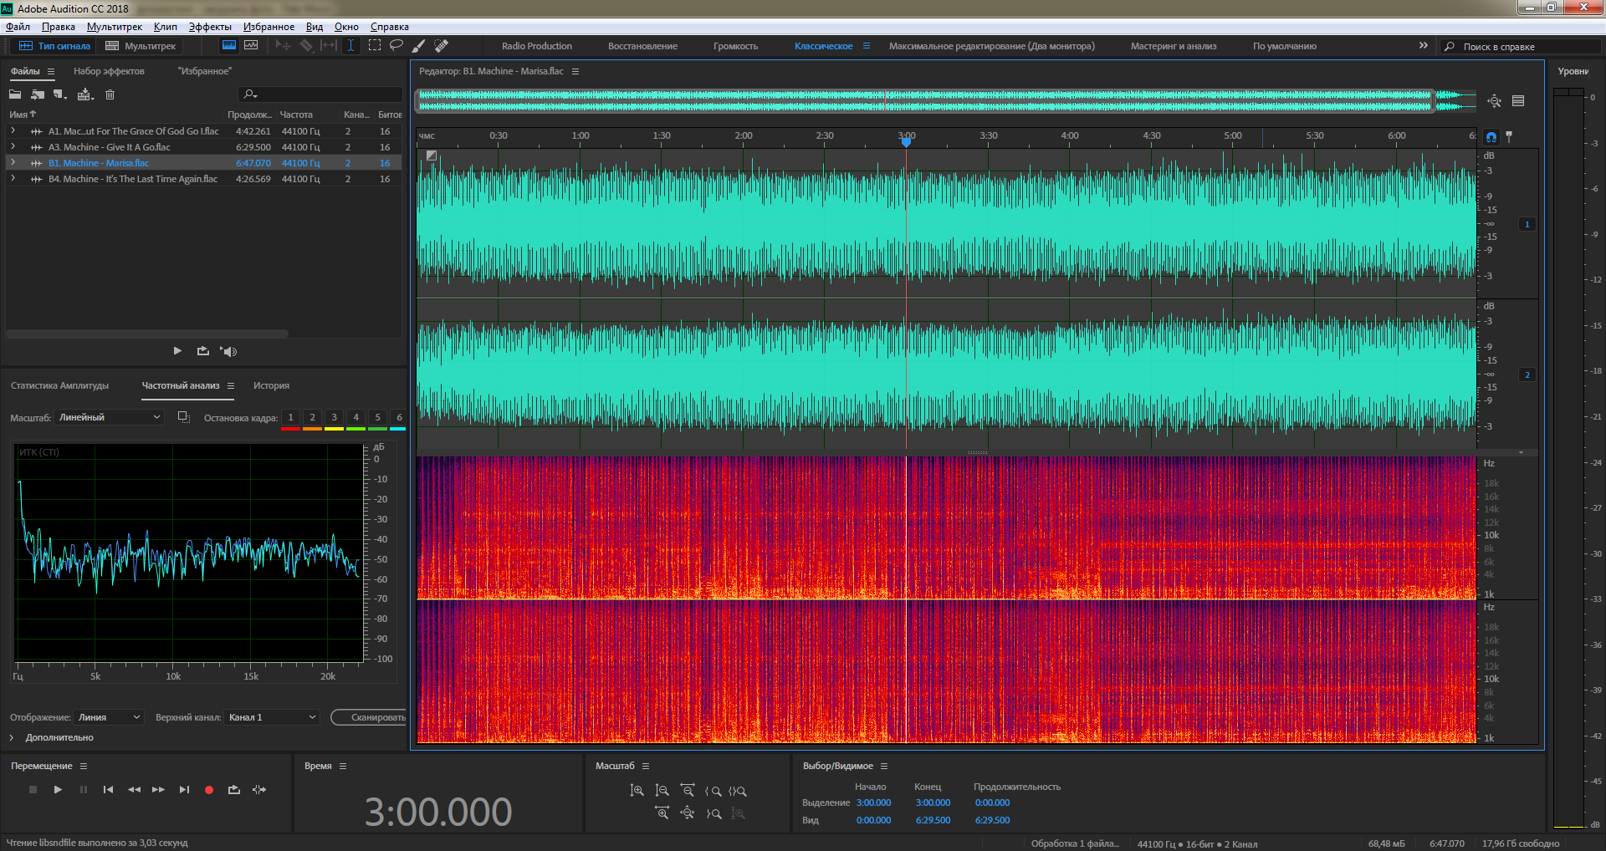Select the Lasso Selection tool
Viewport: 1606px width, 851px height.
coord(396,46)
